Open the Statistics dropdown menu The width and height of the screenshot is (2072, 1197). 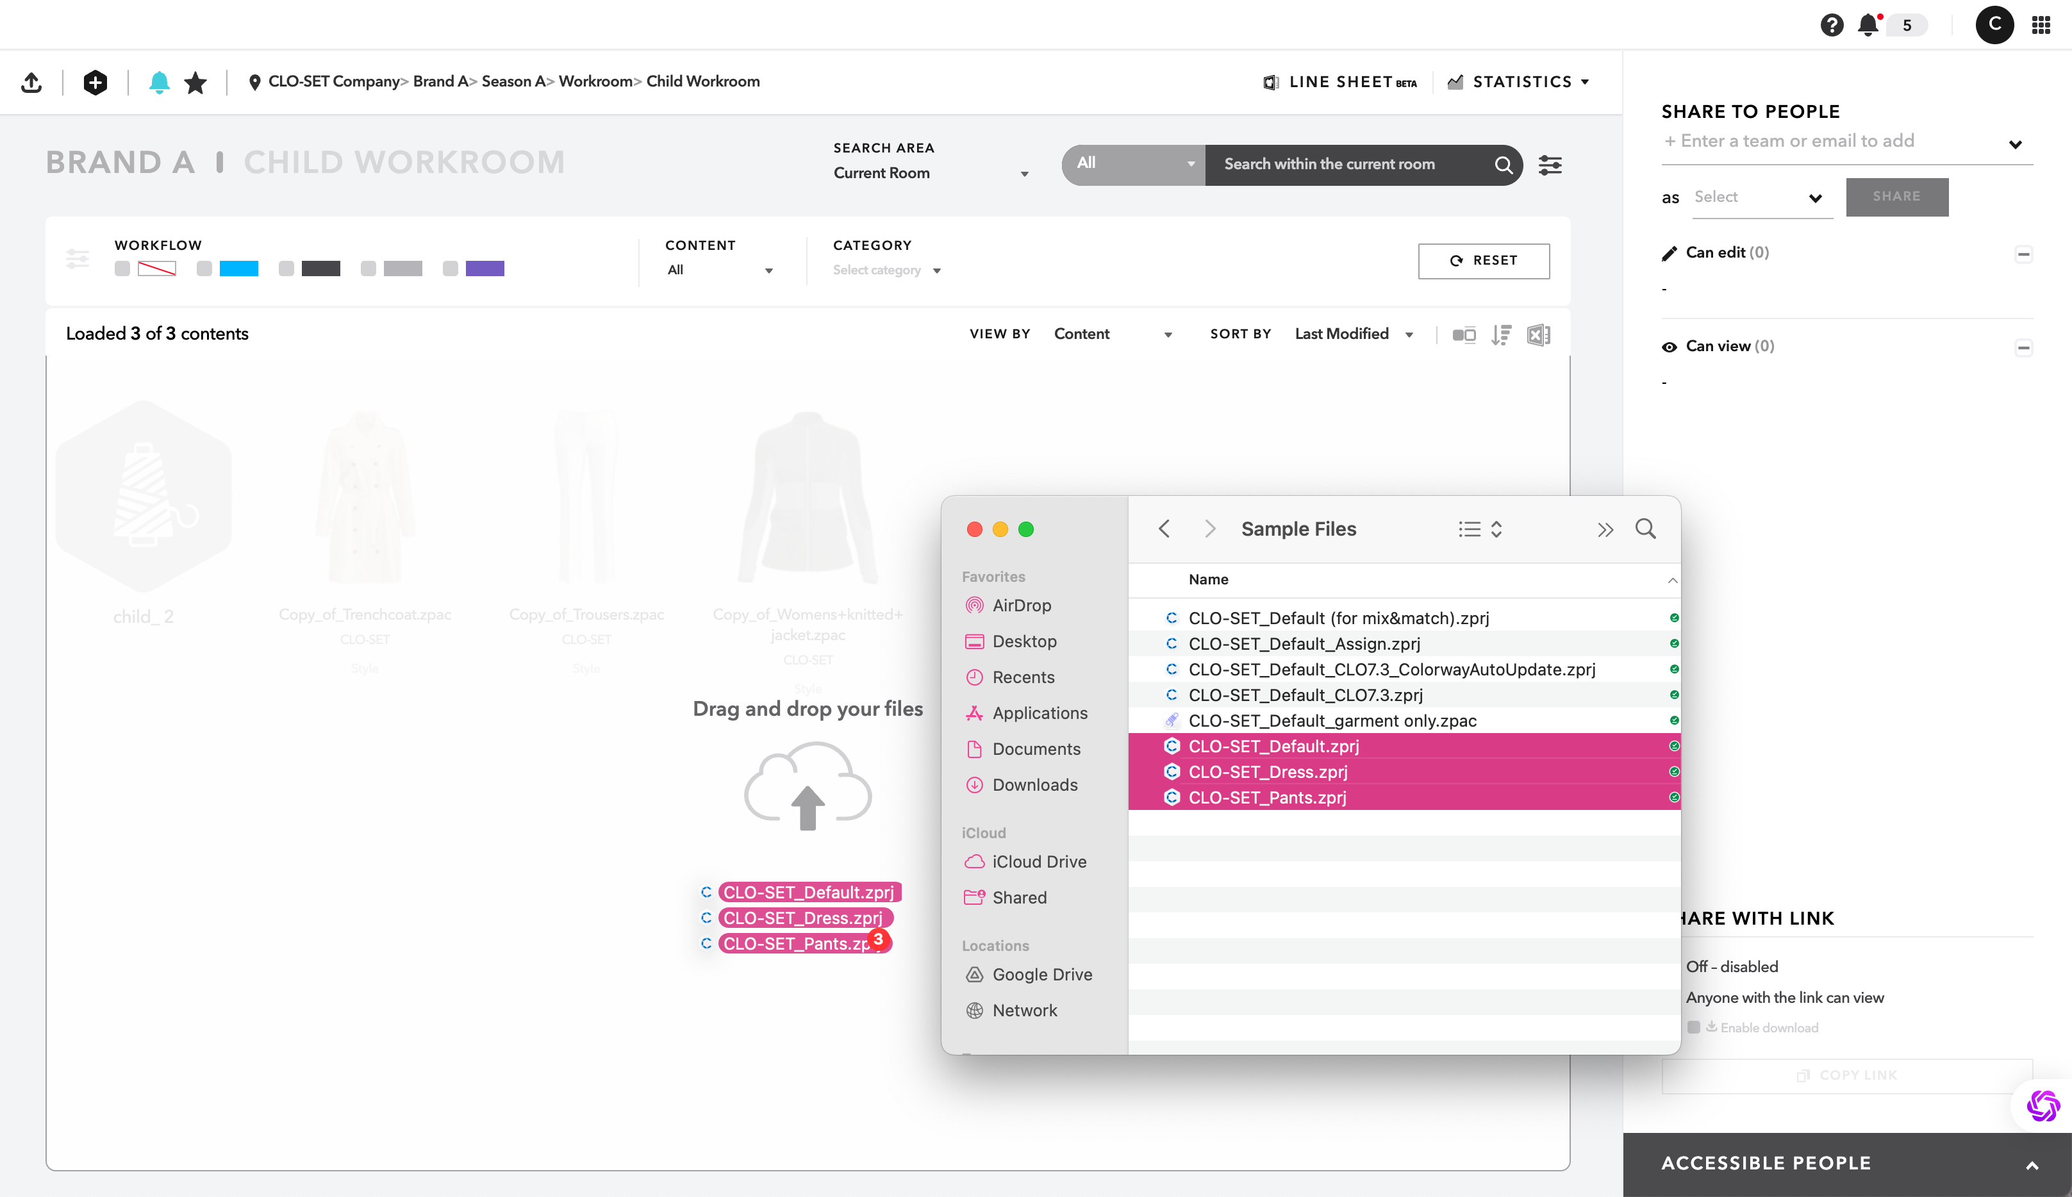tap(1520, 82)
